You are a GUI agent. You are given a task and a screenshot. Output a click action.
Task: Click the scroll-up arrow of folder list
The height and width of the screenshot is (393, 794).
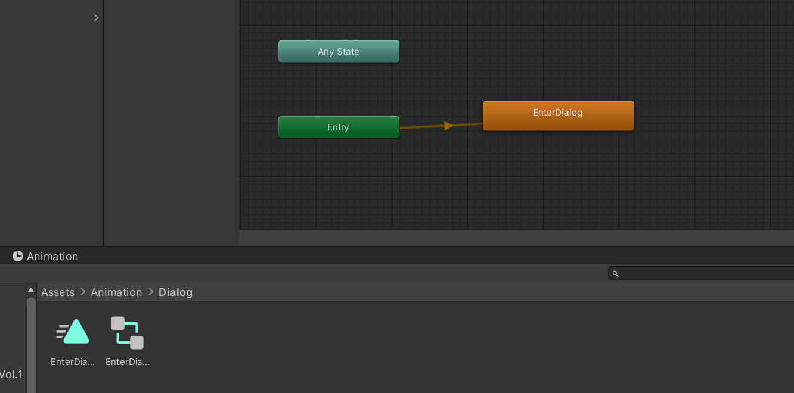point(31,290)
